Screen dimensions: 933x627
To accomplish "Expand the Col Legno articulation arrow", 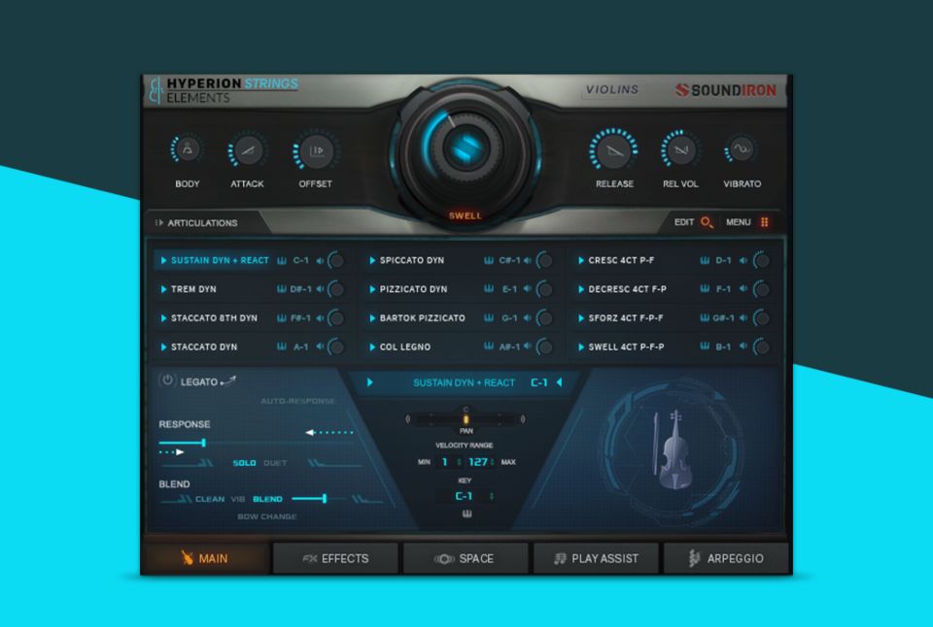I will coord(372,346).
